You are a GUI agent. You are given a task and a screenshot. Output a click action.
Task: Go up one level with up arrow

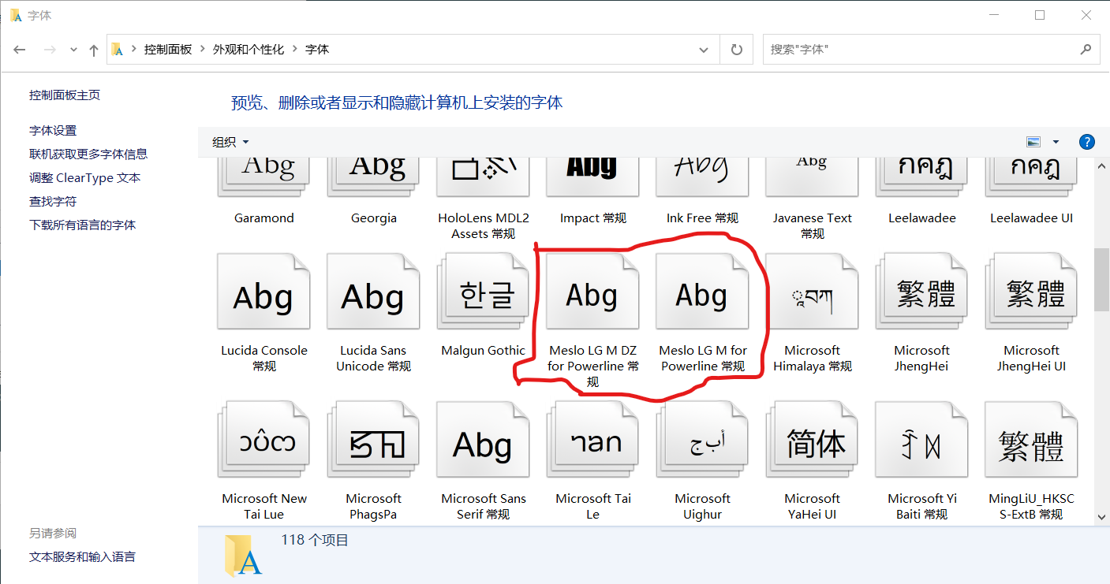94,50
